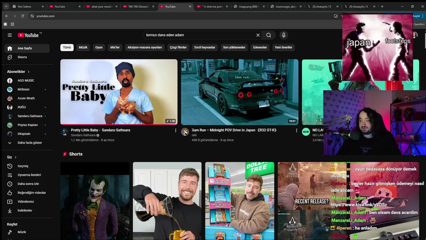Select the Evcil hayvanlar chip
This screenshot has width=426, height=240.
pyautogui.click(x=205, y=47)
